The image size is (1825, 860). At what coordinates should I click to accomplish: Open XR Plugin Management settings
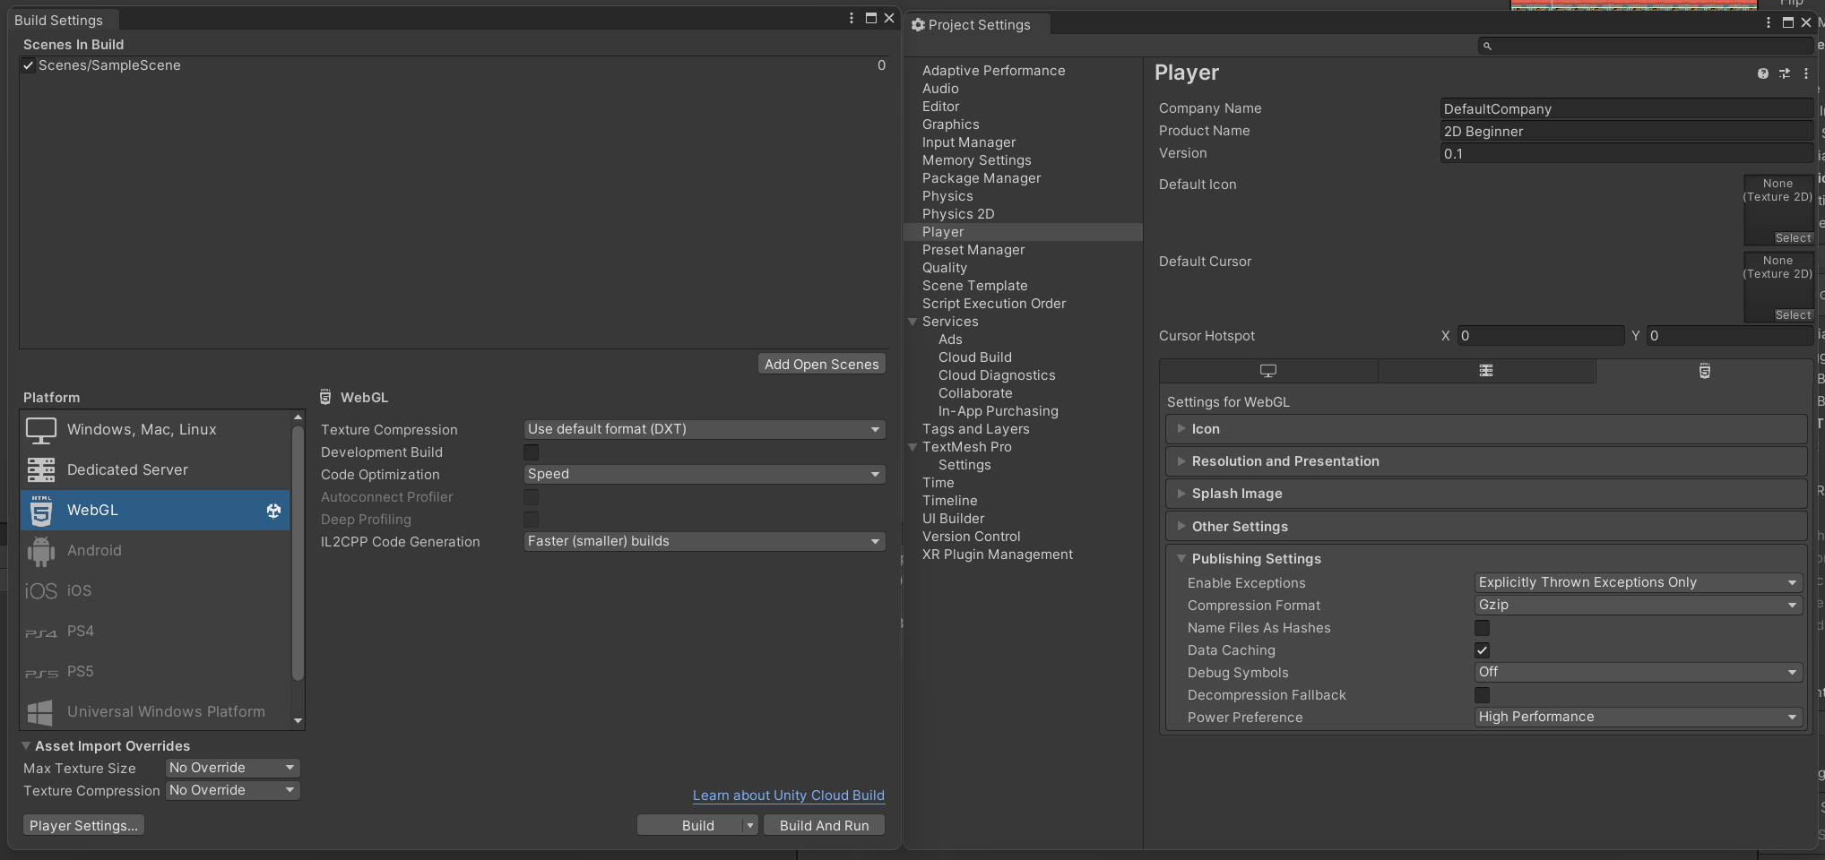point(998,555)
